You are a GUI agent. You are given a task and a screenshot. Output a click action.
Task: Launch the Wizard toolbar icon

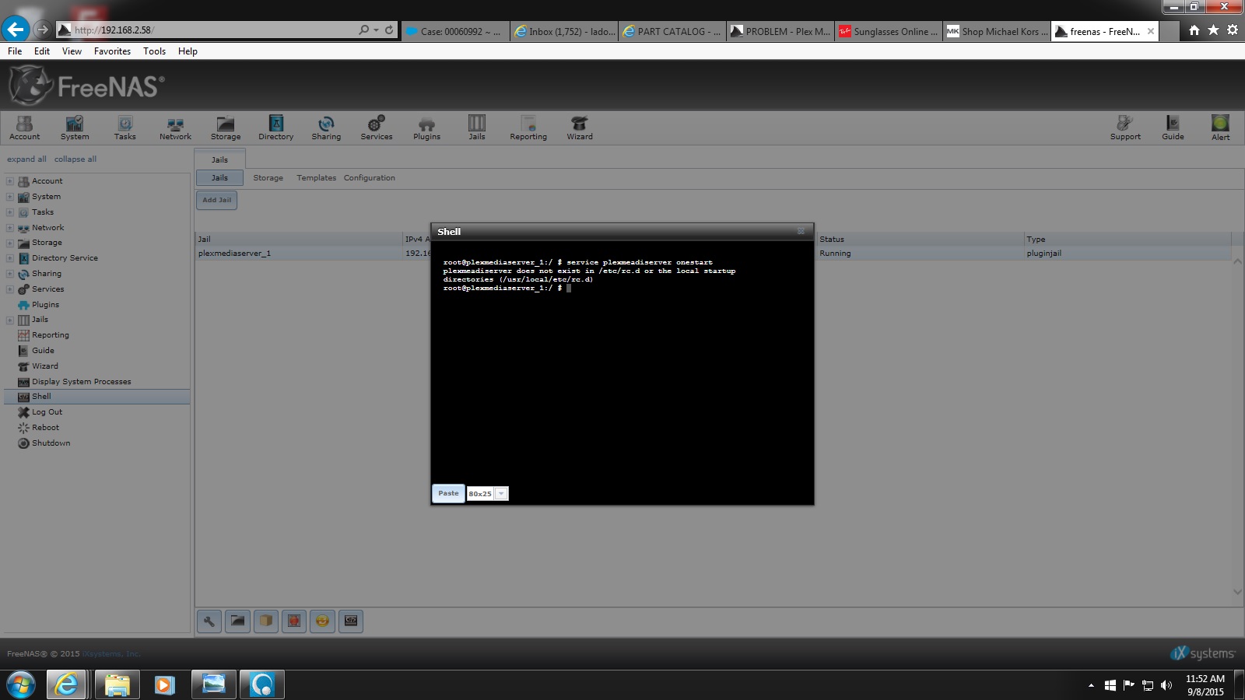pyautogui.click(x=580, y=128)
